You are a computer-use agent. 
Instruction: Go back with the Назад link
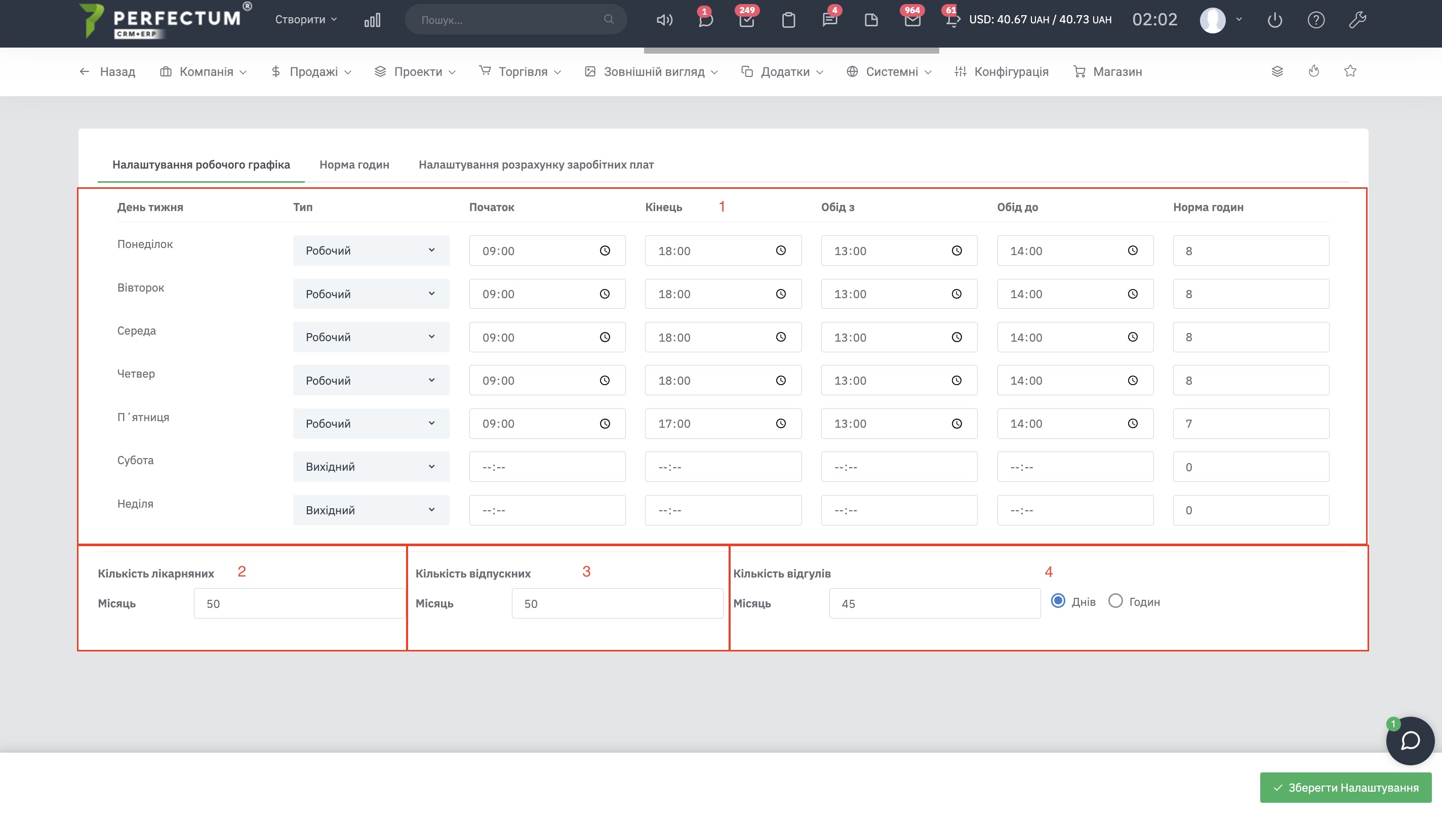click(x=107, y=71)
